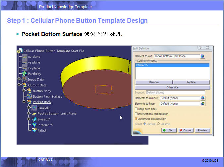Click multi-select icon beside Element to cut

(203, 56)
